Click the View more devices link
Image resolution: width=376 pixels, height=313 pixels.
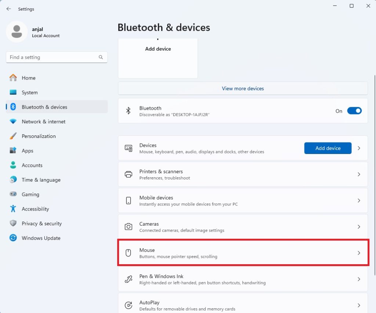242,88
